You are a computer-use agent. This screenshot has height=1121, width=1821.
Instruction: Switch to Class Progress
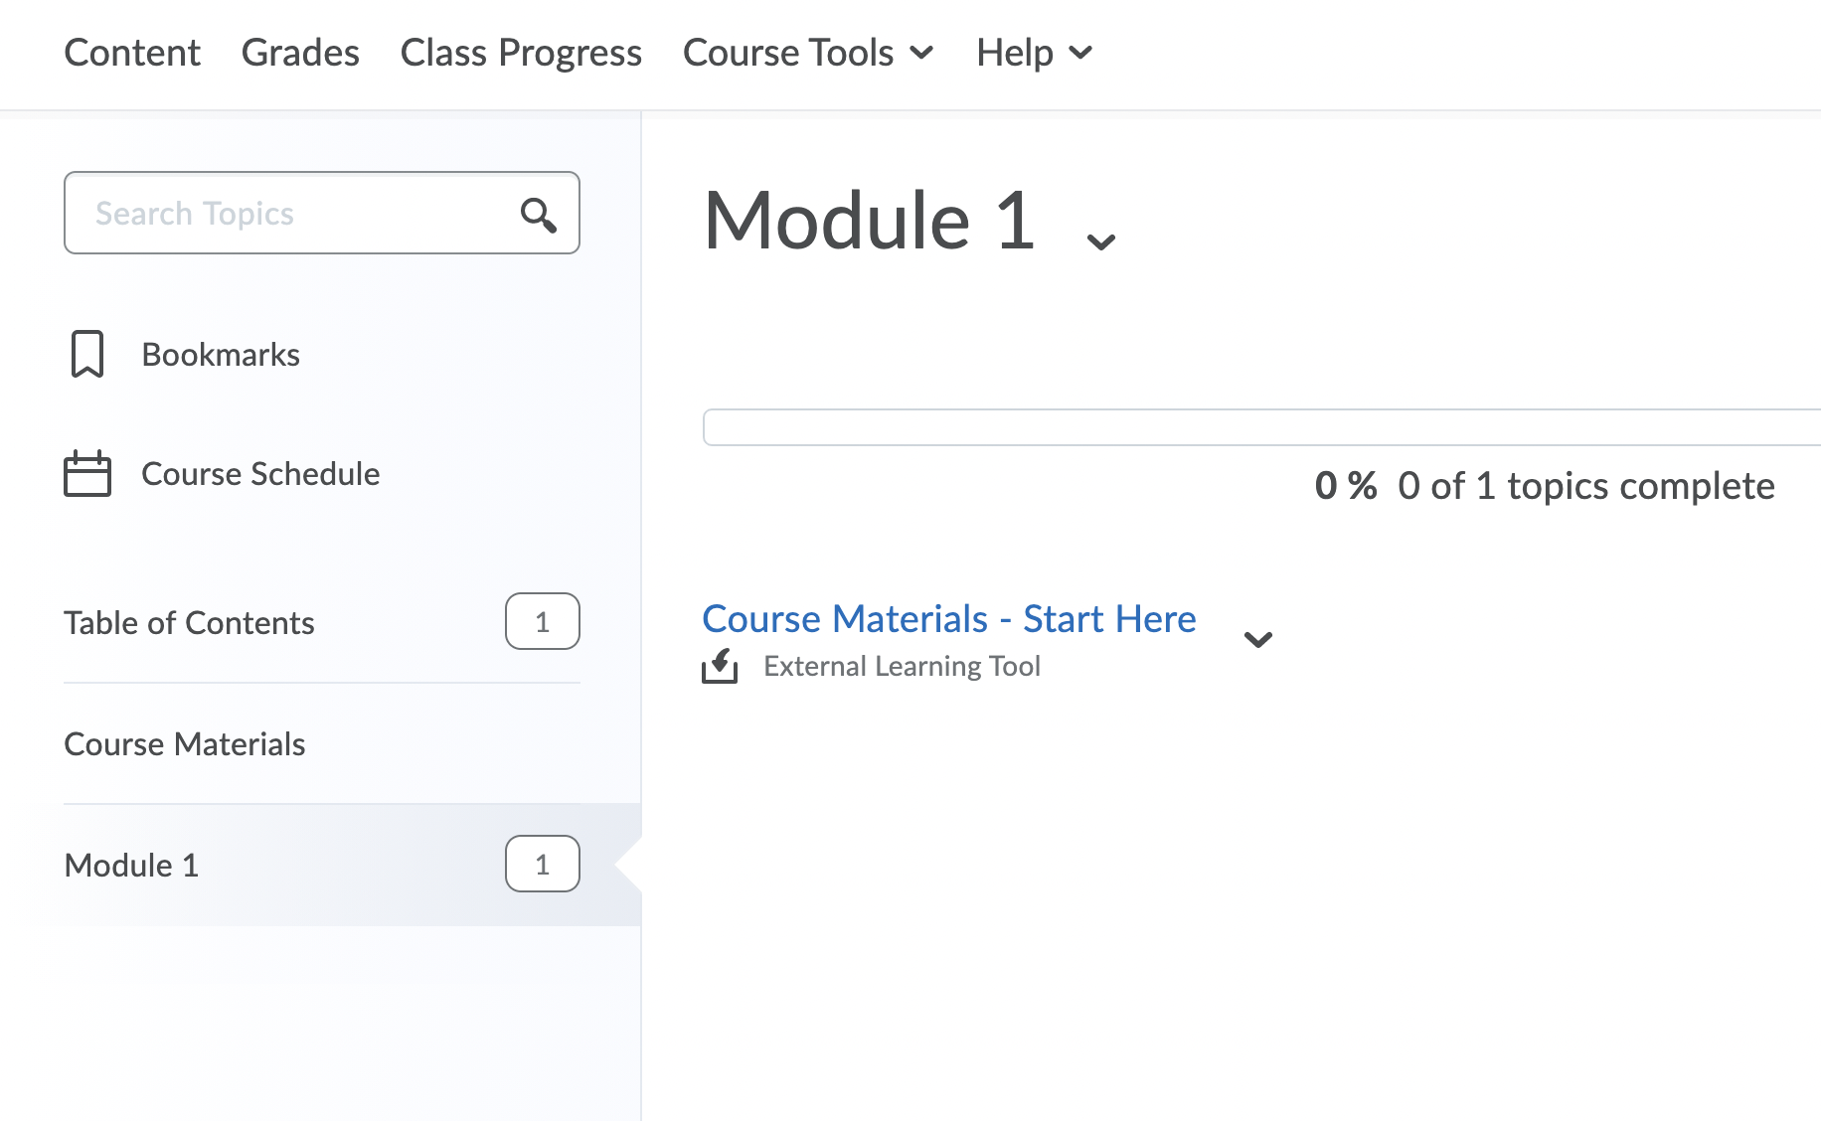tap(521, 53)
